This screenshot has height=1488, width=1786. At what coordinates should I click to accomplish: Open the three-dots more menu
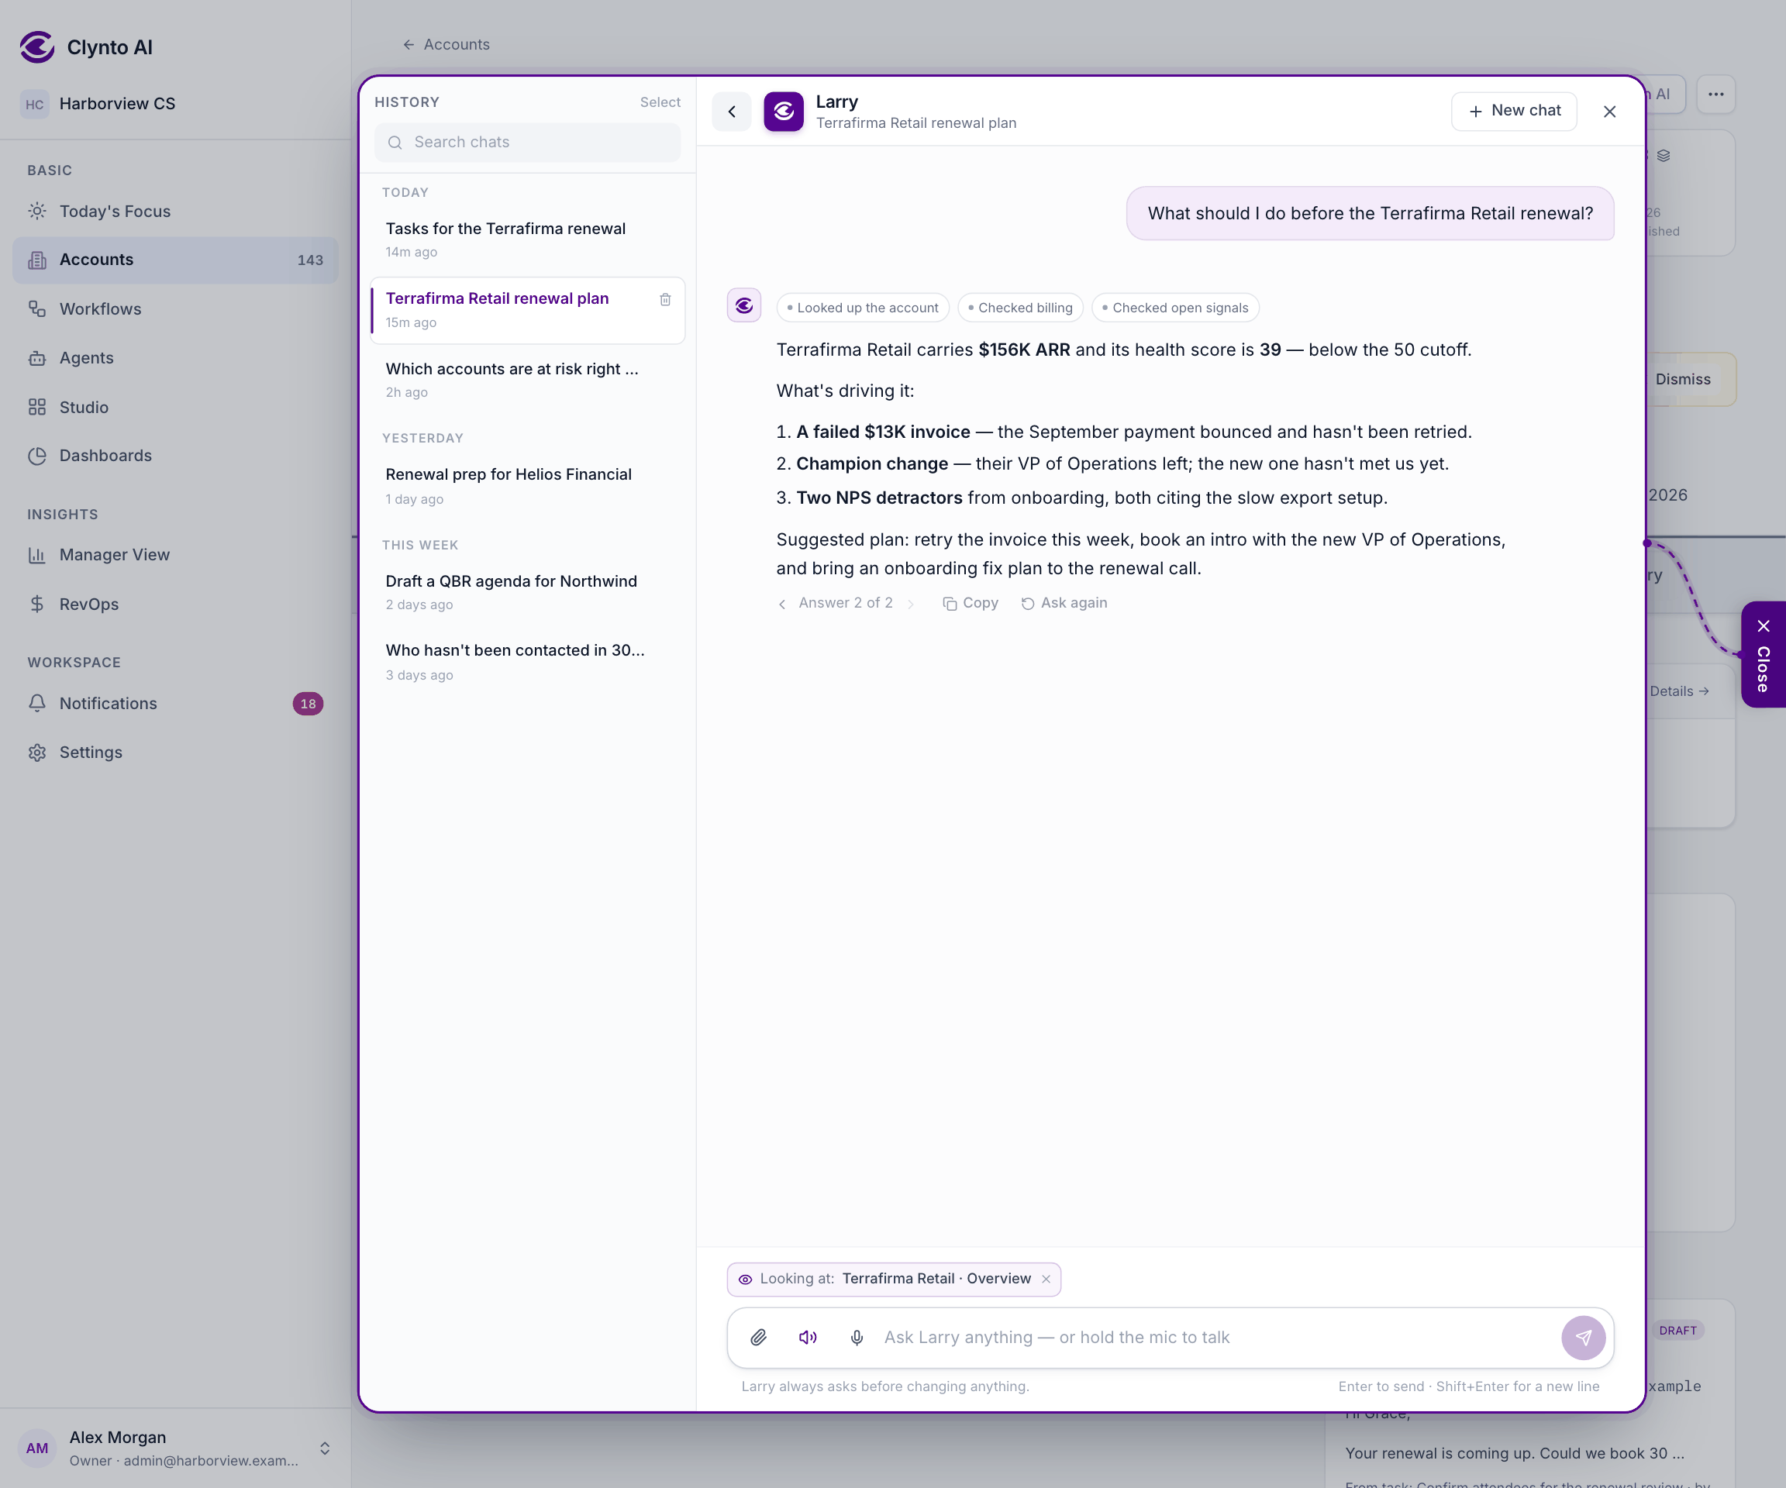pyautogui.click(x=1715, y=95)
